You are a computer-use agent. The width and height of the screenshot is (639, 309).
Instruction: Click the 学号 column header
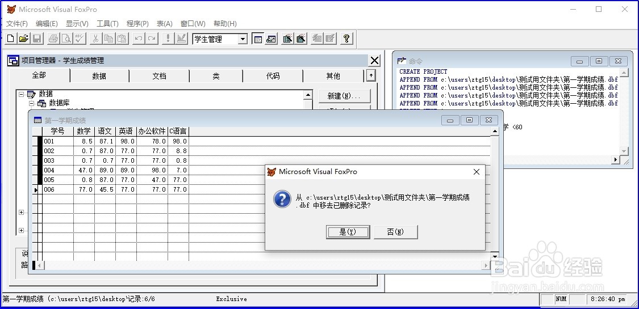[x=58, y=132]
